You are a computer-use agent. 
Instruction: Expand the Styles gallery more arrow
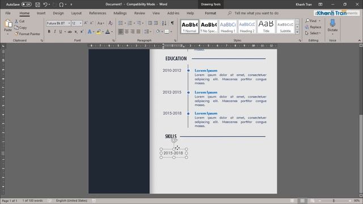click(297, 32)
